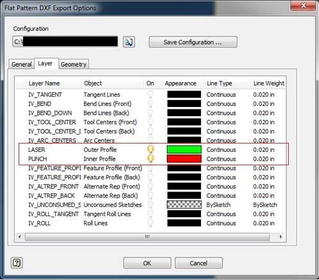Toggle the IV_BEND layer light bulb

click(x=150, y=104)
